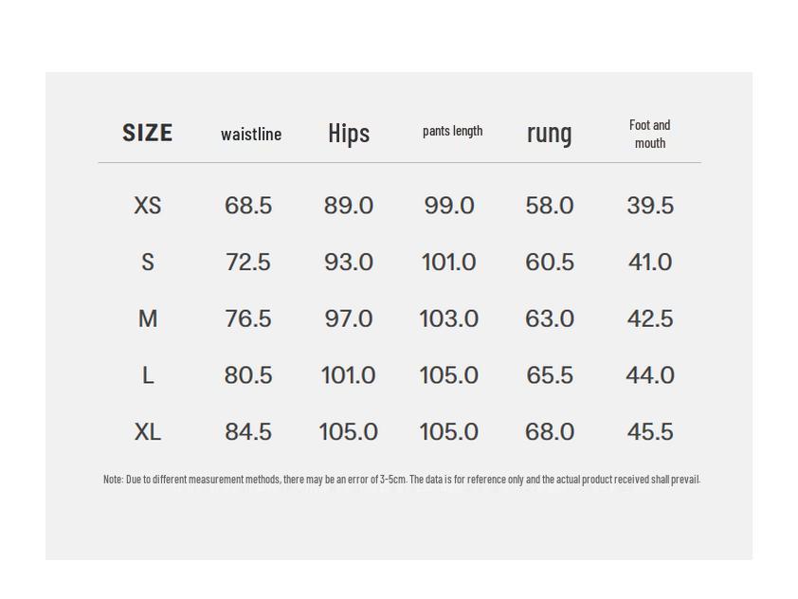
Task: Select the L rung value 65.5
Action: pyautogui.click(x=550, y=375)
